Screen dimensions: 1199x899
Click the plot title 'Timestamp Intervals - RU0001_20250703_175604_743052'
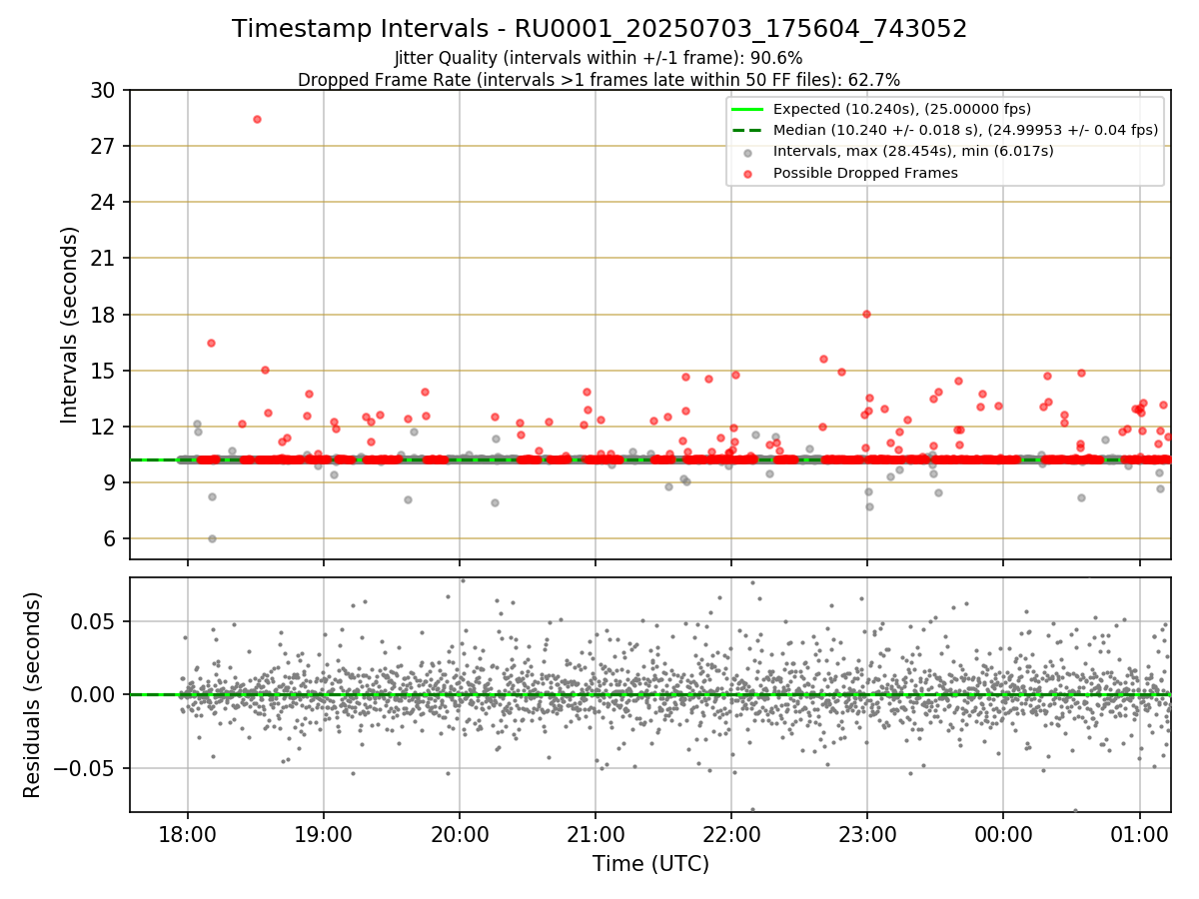pos(599,29)
